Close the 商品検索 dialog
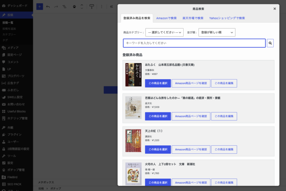Viewport: 286px width, 191px height. pyautogui.click(x=275, y=9)
